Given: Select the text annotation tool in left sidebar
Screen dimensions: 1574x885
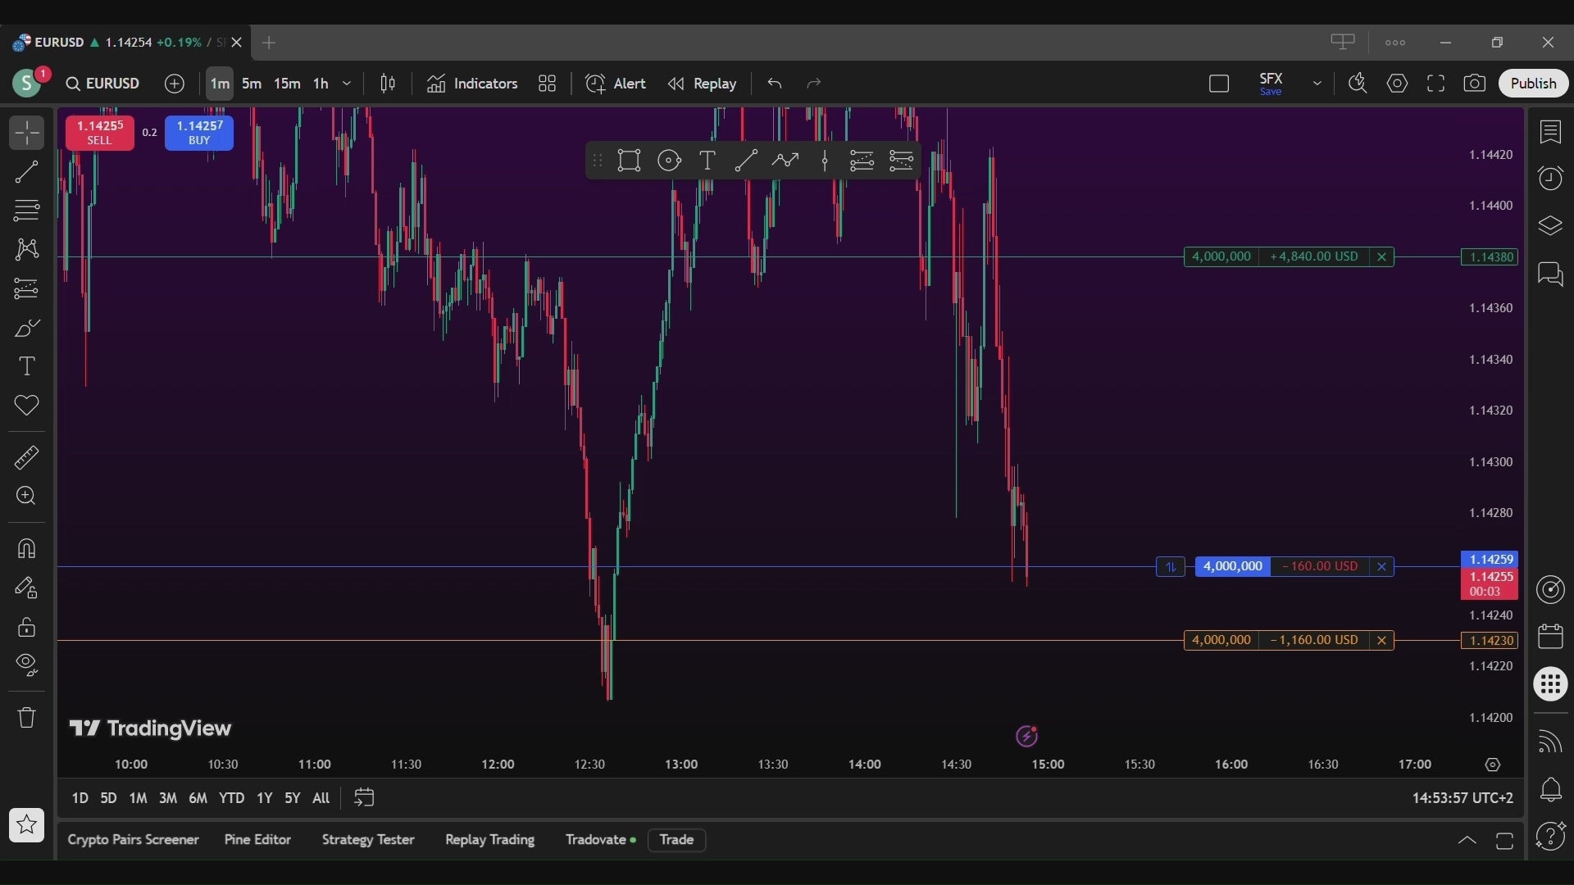Looking at the screenshot, I should point(26,366).
